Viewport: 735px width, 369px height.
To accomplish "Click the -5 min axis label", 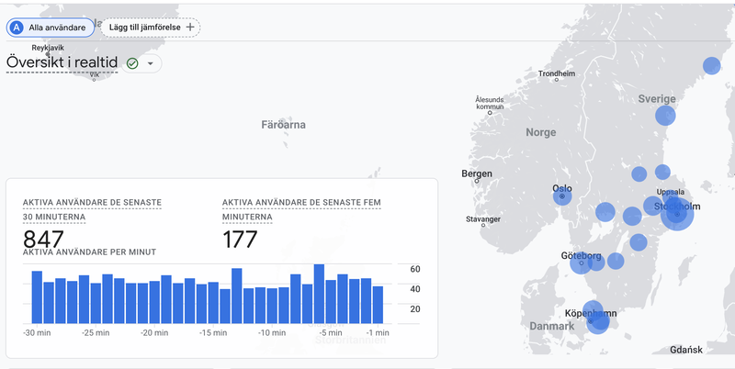I will point(331,333).
